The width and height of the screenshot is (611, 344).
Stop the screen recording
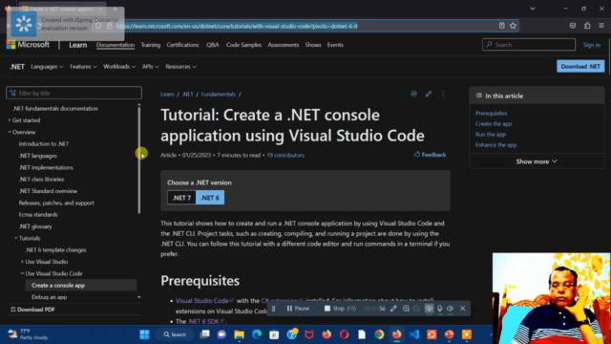click(x=340, y=309)
